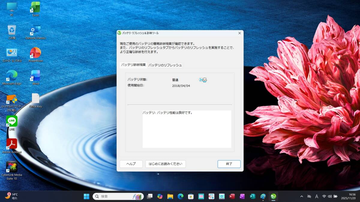Open the Office Key file on desktop
This screenshot has width=360, height=202.
(x=35, y=101)
